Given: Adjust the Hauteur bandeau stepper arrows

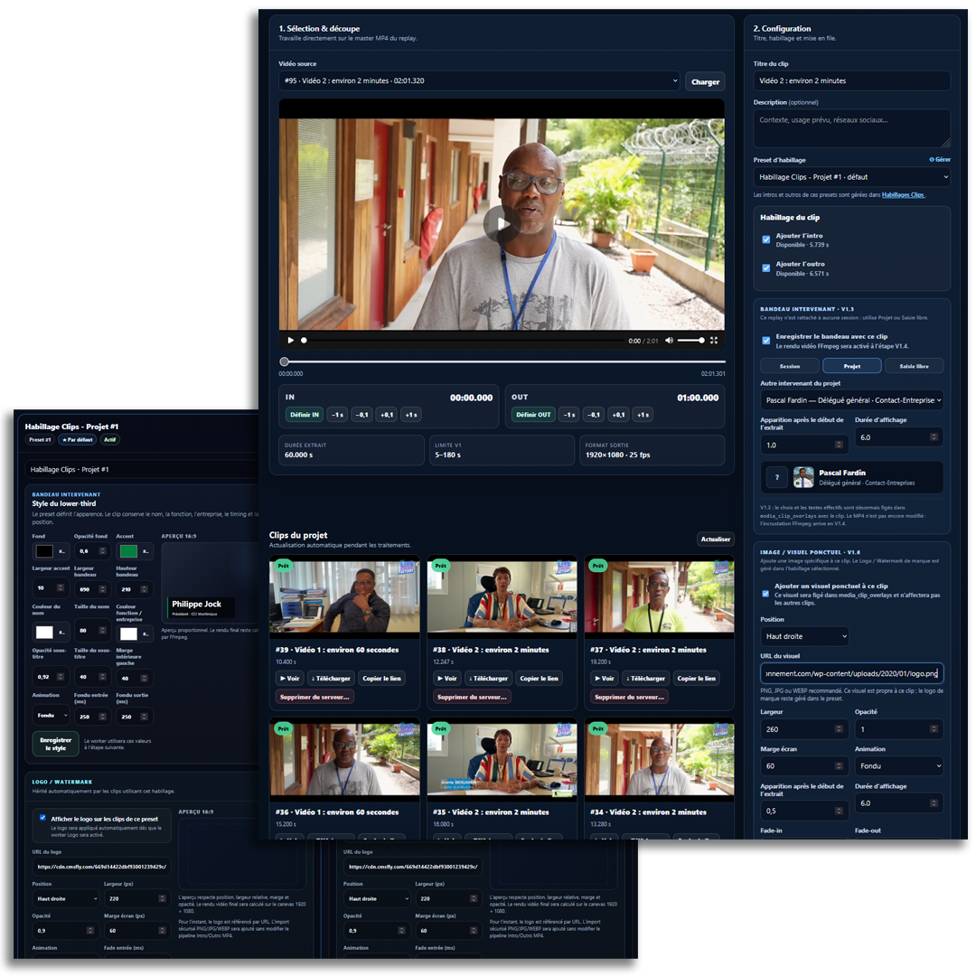Looking at the screenshot, I should (x=145, y=589).
